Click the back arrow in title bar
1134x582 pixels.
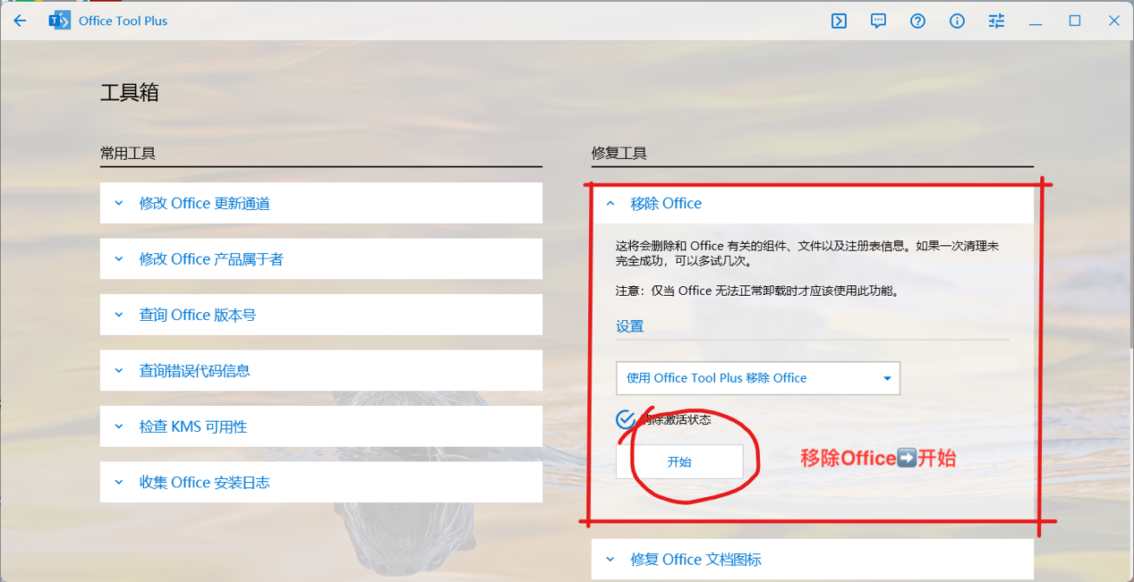(x=21, y=21)
